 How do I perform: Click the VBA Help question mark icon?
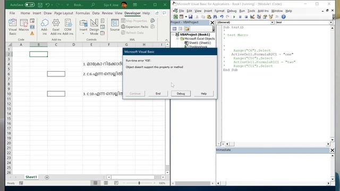283,16
